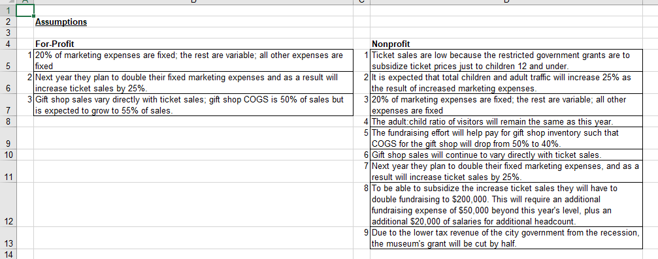The image size is (658, 259).
Task: Select cell about children and adult traffic increasing 25%
Action: pyautogui.click(x=506, y=83)
